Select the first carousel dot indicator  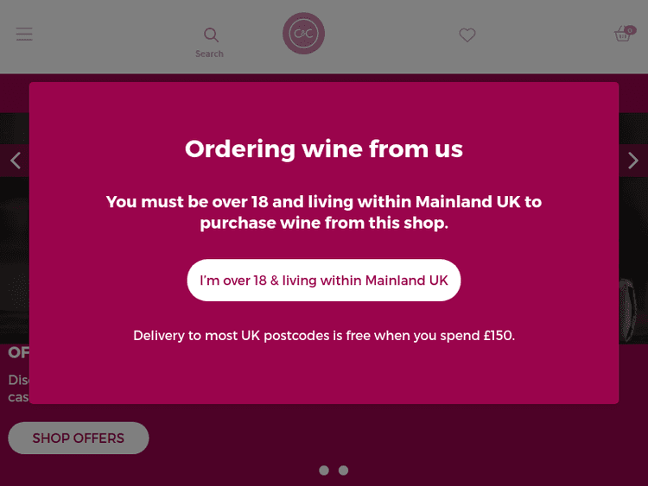[324, 470]
